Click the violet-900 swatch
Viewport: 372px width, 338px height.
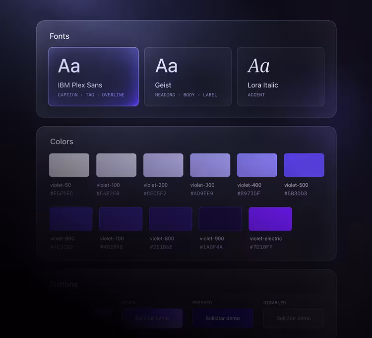click(220, 219)
